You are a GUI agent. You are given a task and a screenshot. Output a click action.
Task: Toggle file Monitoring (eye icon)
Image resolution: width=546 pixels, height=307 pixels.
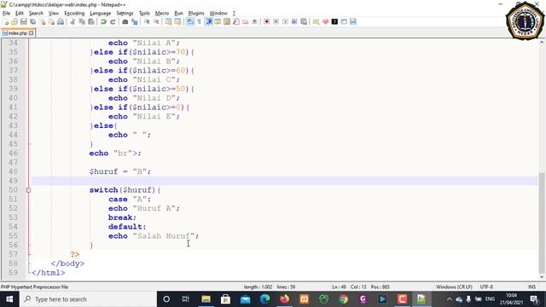coord(255,21)
